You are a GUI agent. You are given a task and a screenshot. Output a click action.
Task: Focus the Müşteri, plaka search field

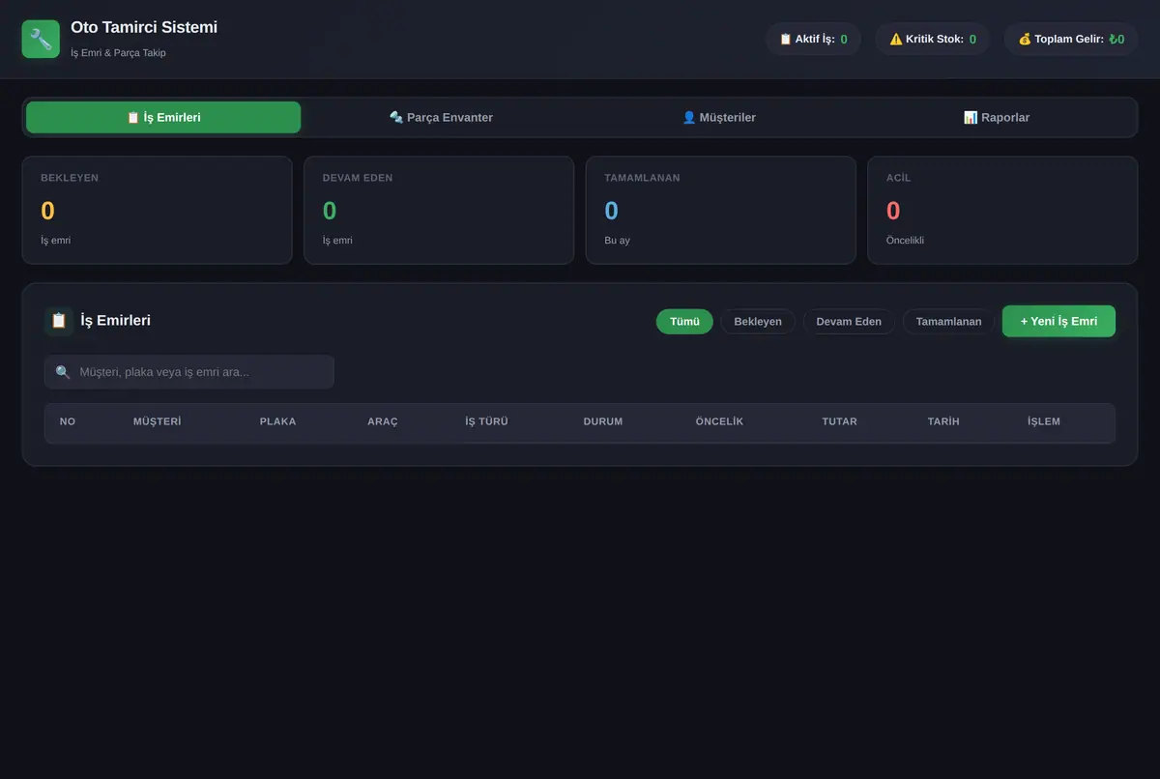[x=189, y=372]
